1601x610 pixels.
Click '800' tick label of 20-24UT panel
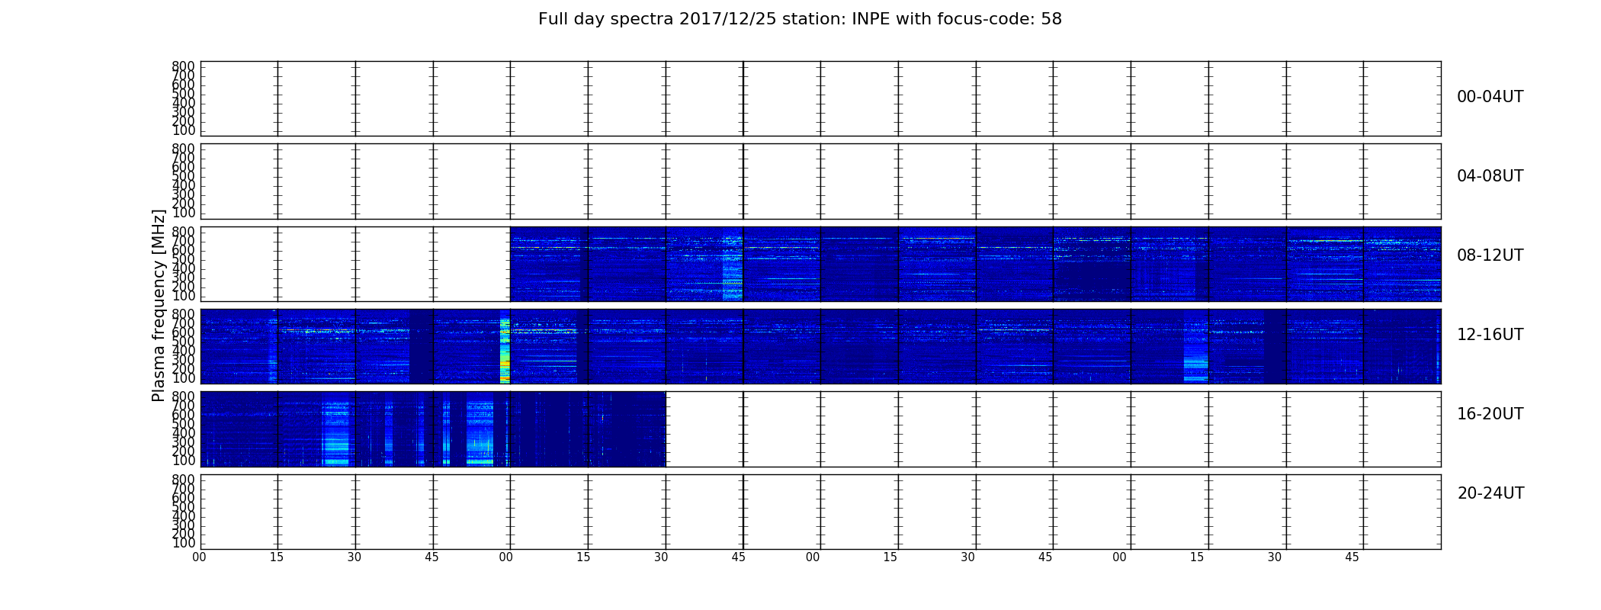point(183,480)
